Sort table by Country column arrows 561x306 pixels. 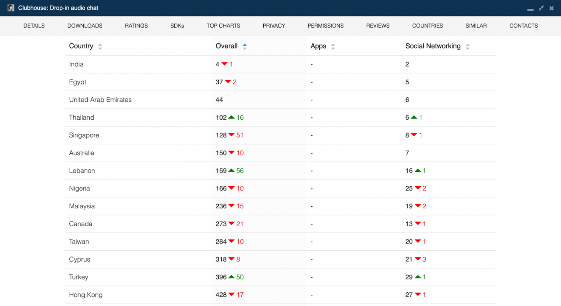coord(100,46)
